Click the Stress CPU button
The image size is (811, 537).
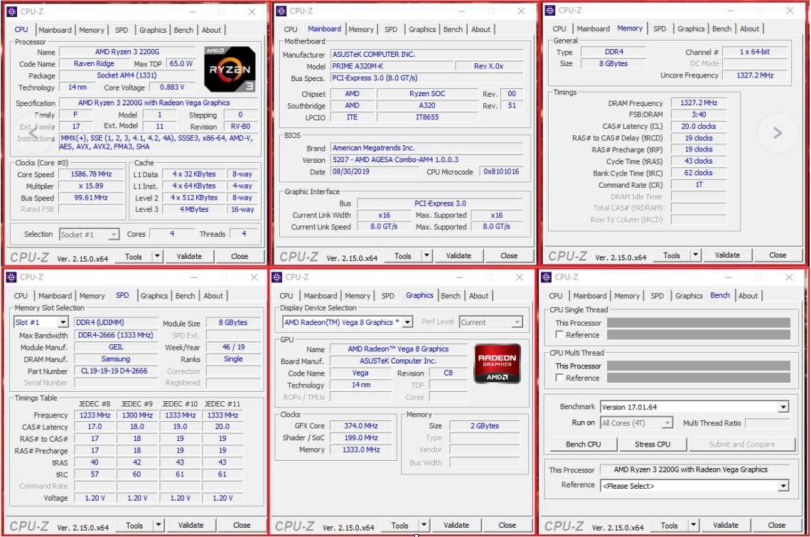(x=652, y=445)
